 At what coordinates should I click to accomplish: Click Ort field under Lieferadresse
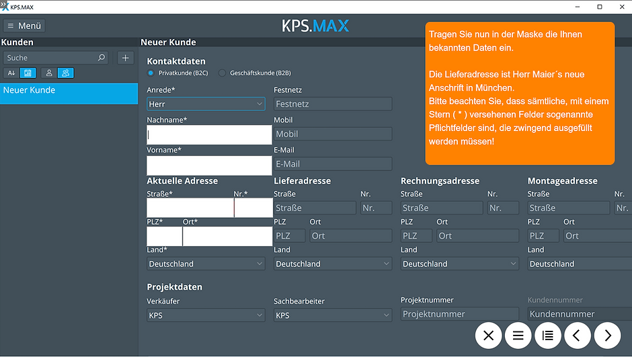pos(351,236)
